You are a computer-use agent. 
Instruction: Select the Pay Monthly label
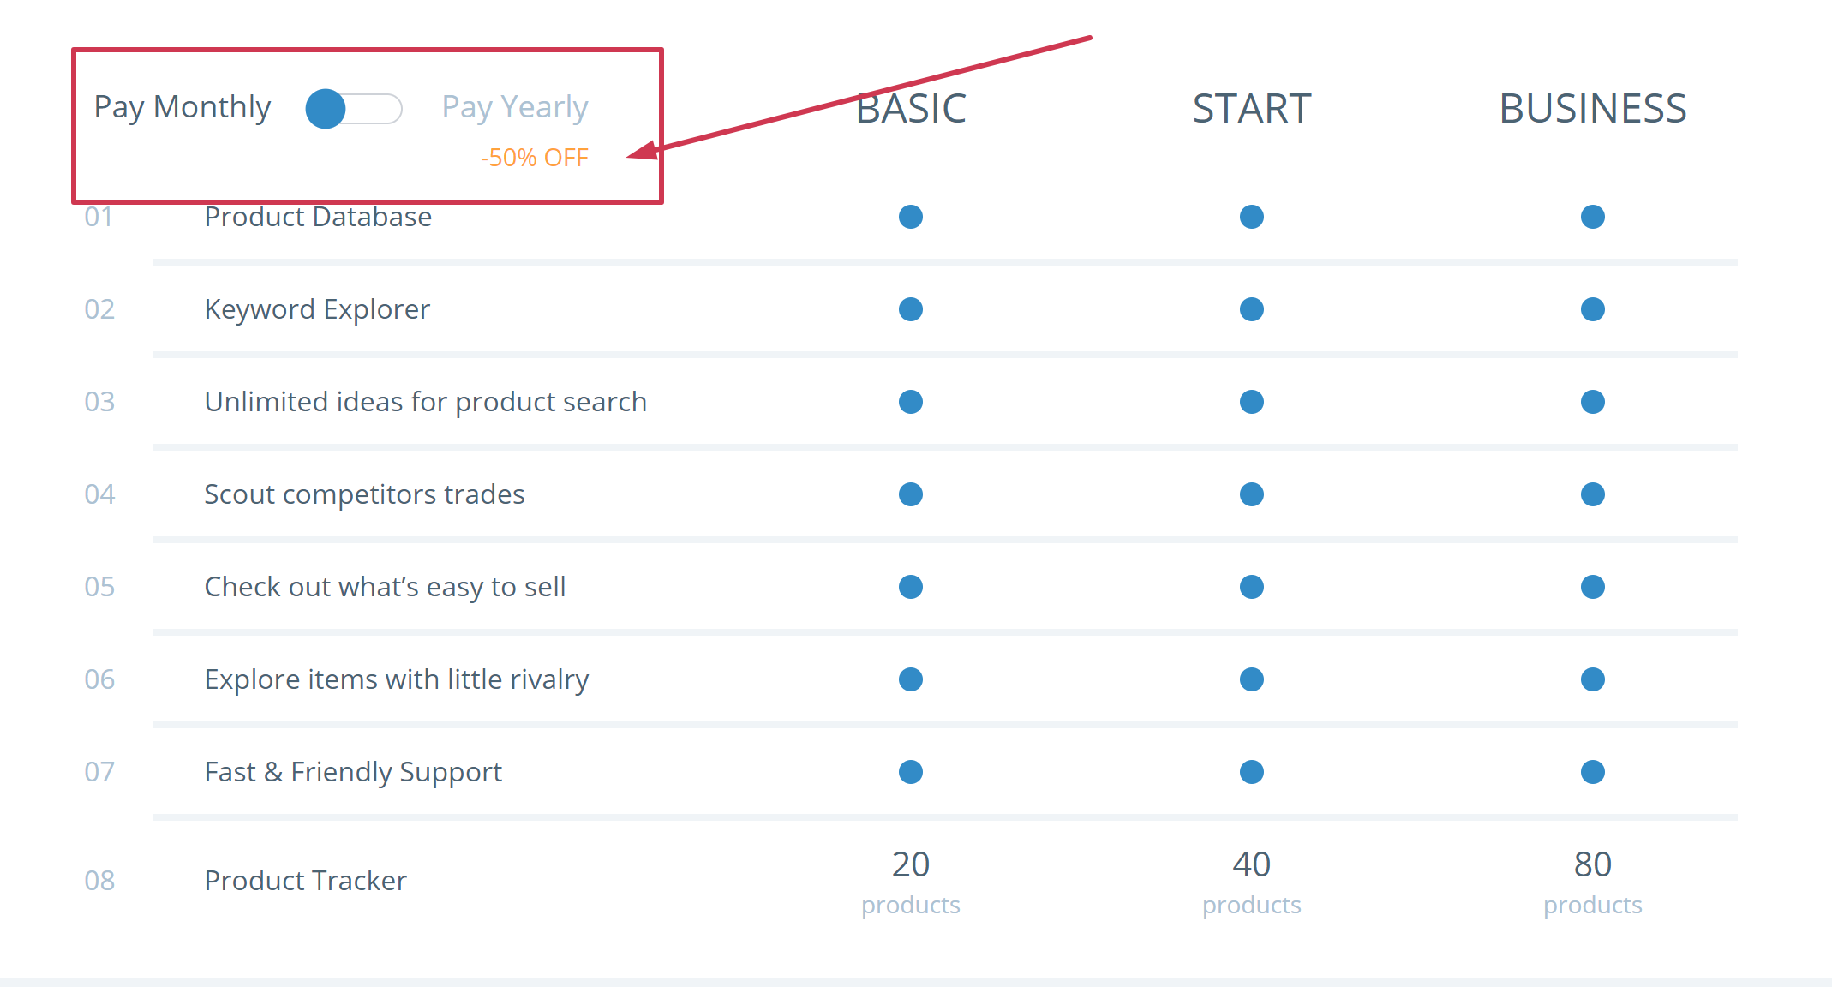(x=183, y=107)
